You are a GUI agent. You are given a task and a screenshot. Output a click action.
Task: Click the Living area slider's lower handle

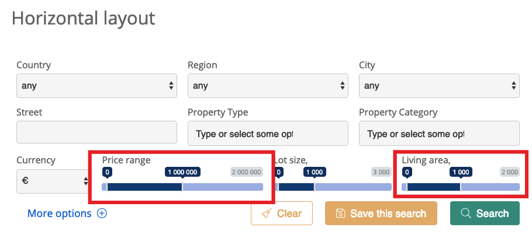tap(407, 187)
